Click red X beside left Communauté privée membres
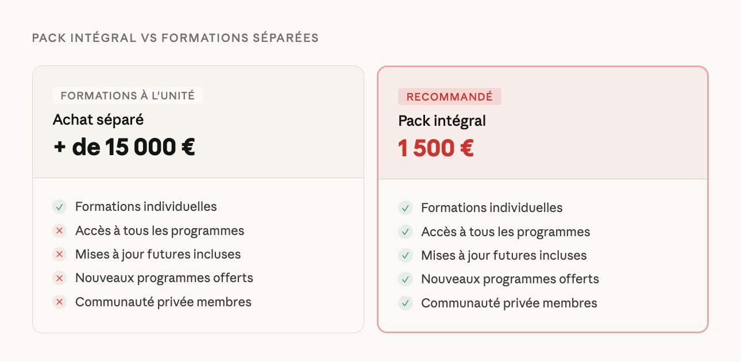 coord(59,302)
